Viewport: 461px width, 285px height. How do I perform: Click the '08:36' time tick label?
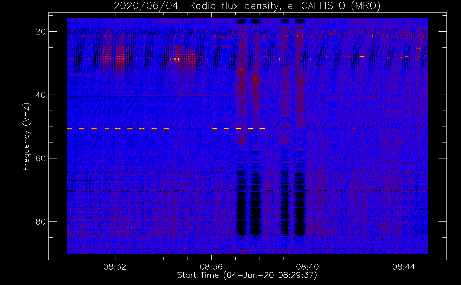tap(211, 267)
